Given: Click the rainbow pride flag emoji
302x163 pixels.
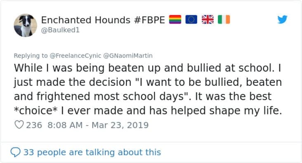Looking at the screenshot, I should click(175, 19).
